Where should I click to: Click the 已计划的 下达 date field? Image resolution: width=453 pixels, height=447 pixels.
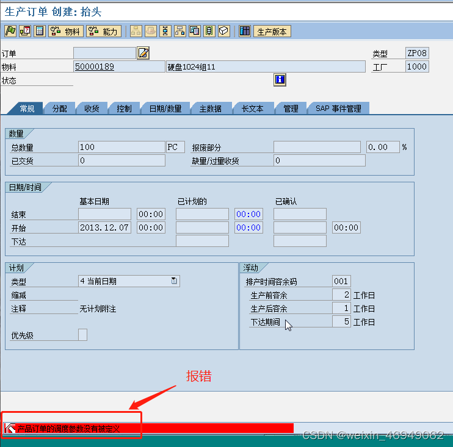click(202, 241)
